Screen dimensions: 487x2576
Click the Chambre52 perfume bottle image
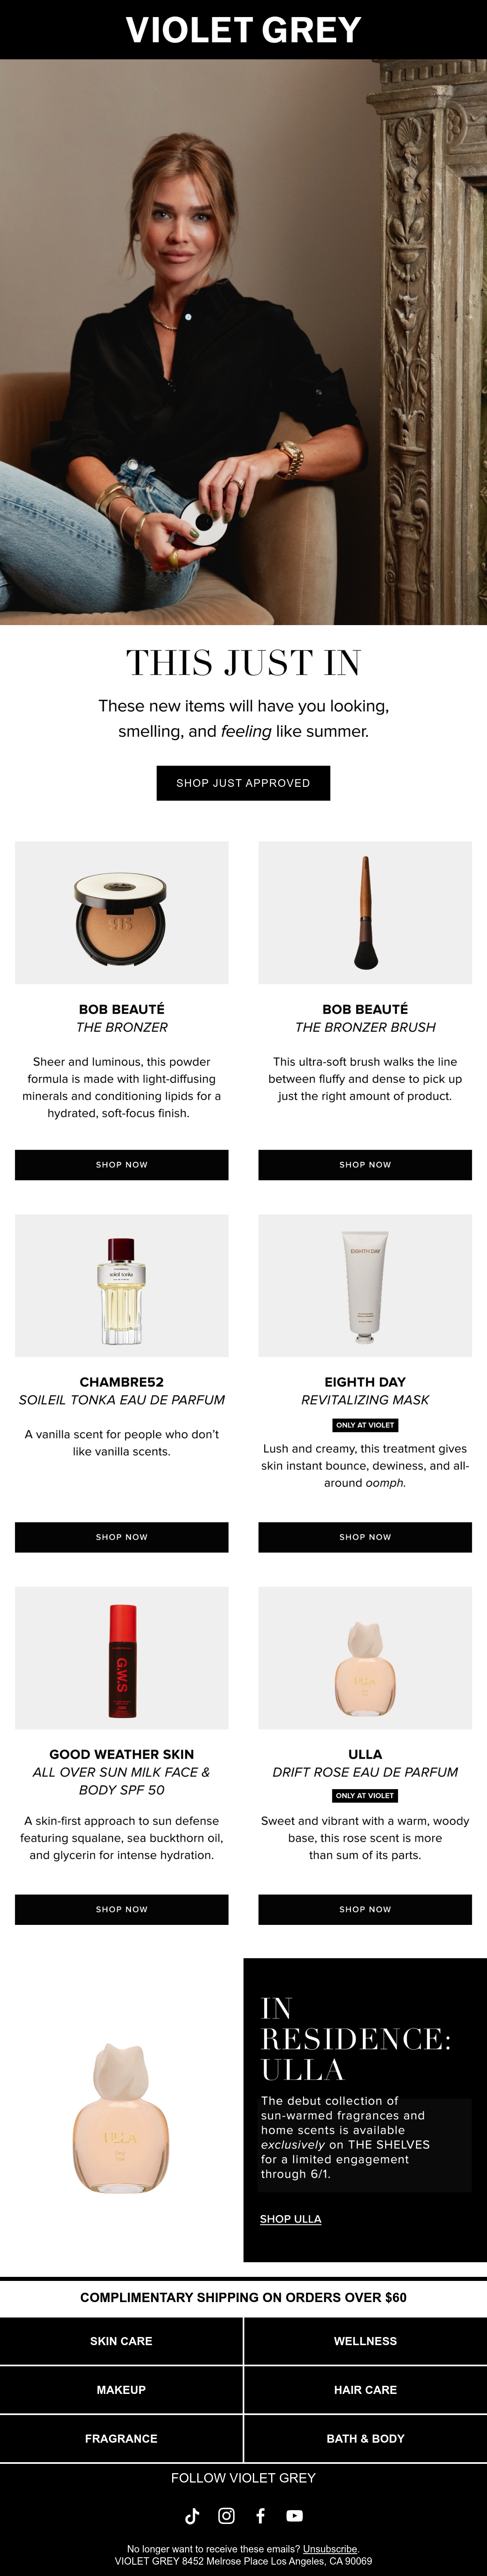[122, 1285]
